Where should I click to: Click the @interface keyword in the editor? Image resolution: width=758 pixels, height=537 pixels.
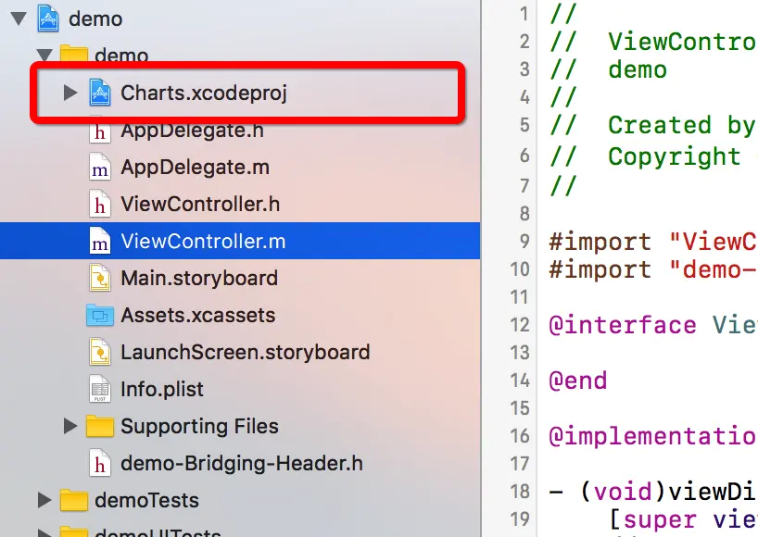point(623,325)
